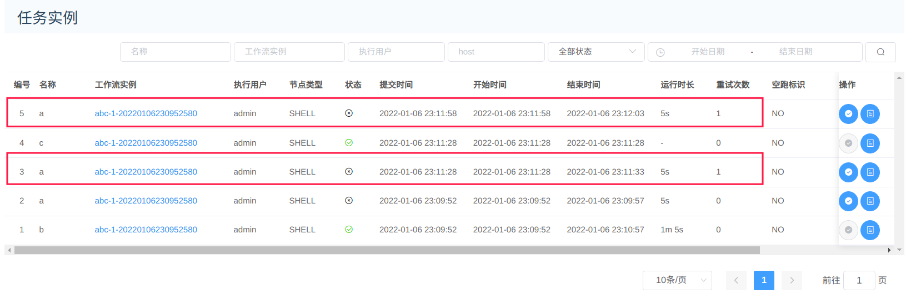This screenshot has width=911, height=293.
Task: Open workflow instance link in row 3
Action: 146,172
